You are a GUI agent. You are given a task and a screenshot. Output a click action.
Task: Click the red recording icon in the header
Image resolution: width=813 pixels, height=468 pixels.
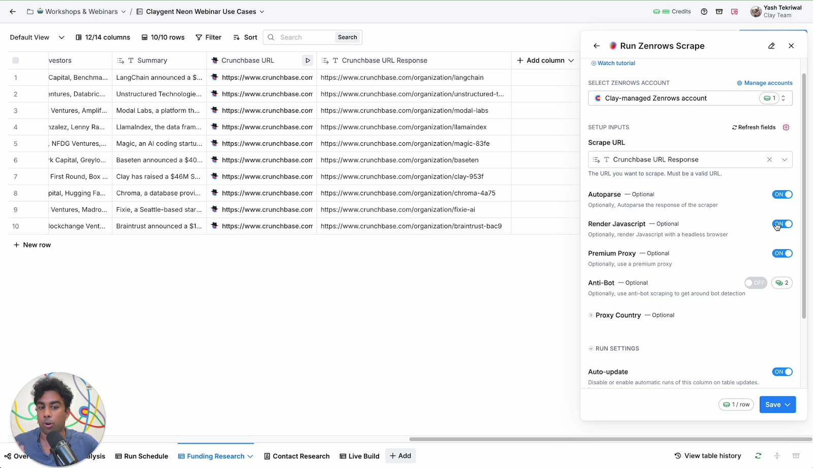coord(734,11)
